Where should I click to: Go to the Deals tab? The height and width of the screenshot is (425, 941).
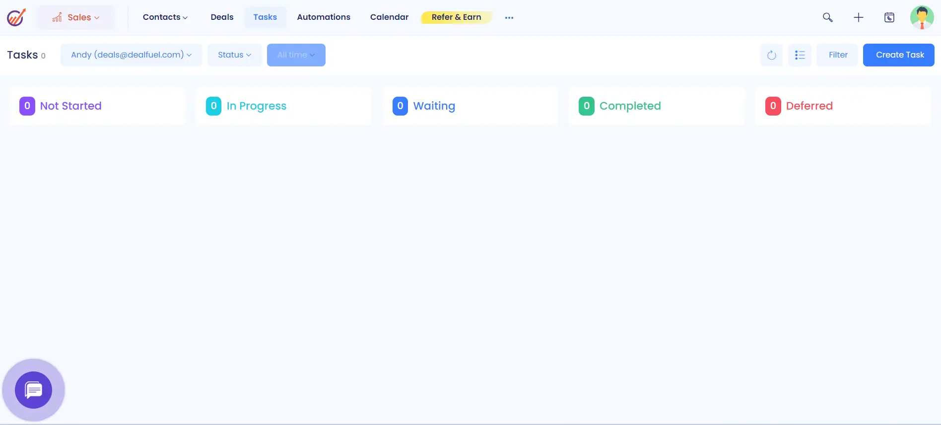pyautogui.click(x=222, y=17)
